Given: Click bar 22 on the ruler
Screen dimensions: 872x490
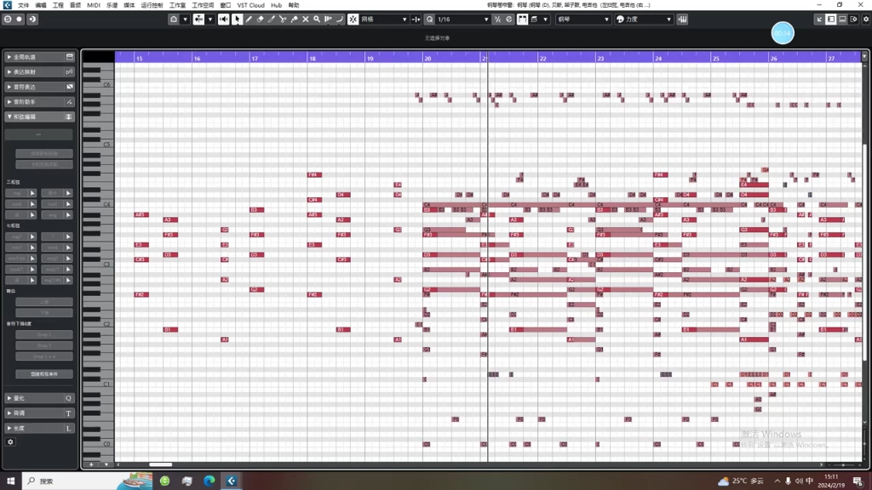Looking at the screenshot, I should pyautogui.click(x=542, y=58).
